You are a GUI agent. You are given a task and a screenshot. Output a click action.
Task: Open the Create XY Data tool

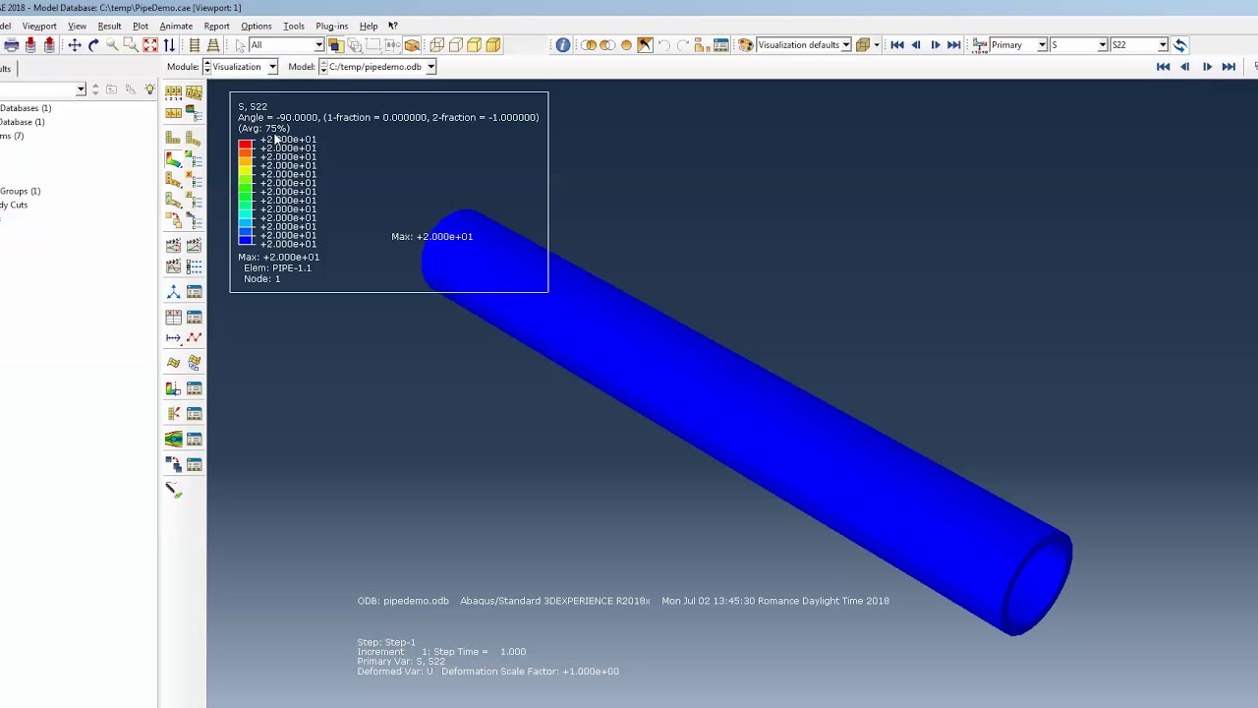pos(173,317)
